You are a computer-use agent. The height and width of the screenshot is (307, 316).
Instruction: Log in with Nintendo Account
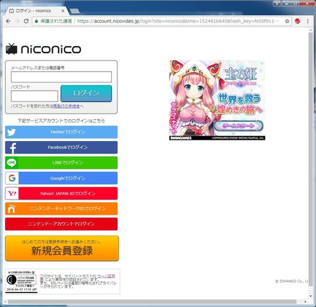(61, 224)
